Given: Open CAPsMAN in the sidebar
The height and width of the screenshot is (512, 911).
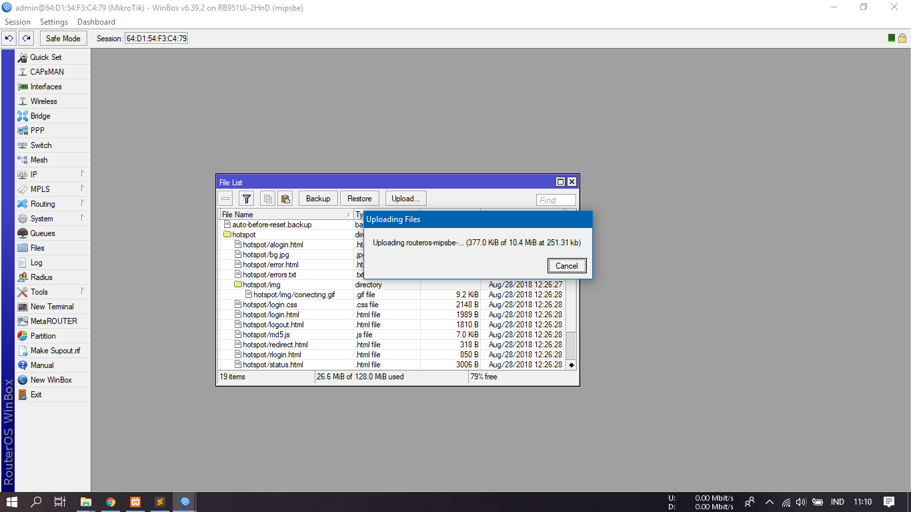Looking at the screenshot, I should pyautogui.click(x=53, y=72).
